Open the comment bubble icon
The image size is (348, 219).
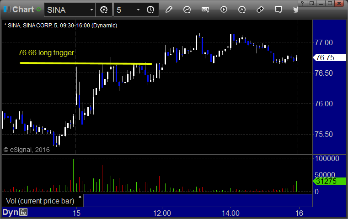[278, 10]
